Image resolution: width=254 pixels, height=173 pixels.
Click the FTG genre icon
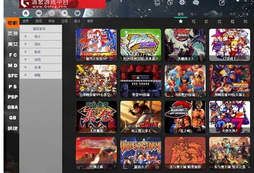coord(194,22)
